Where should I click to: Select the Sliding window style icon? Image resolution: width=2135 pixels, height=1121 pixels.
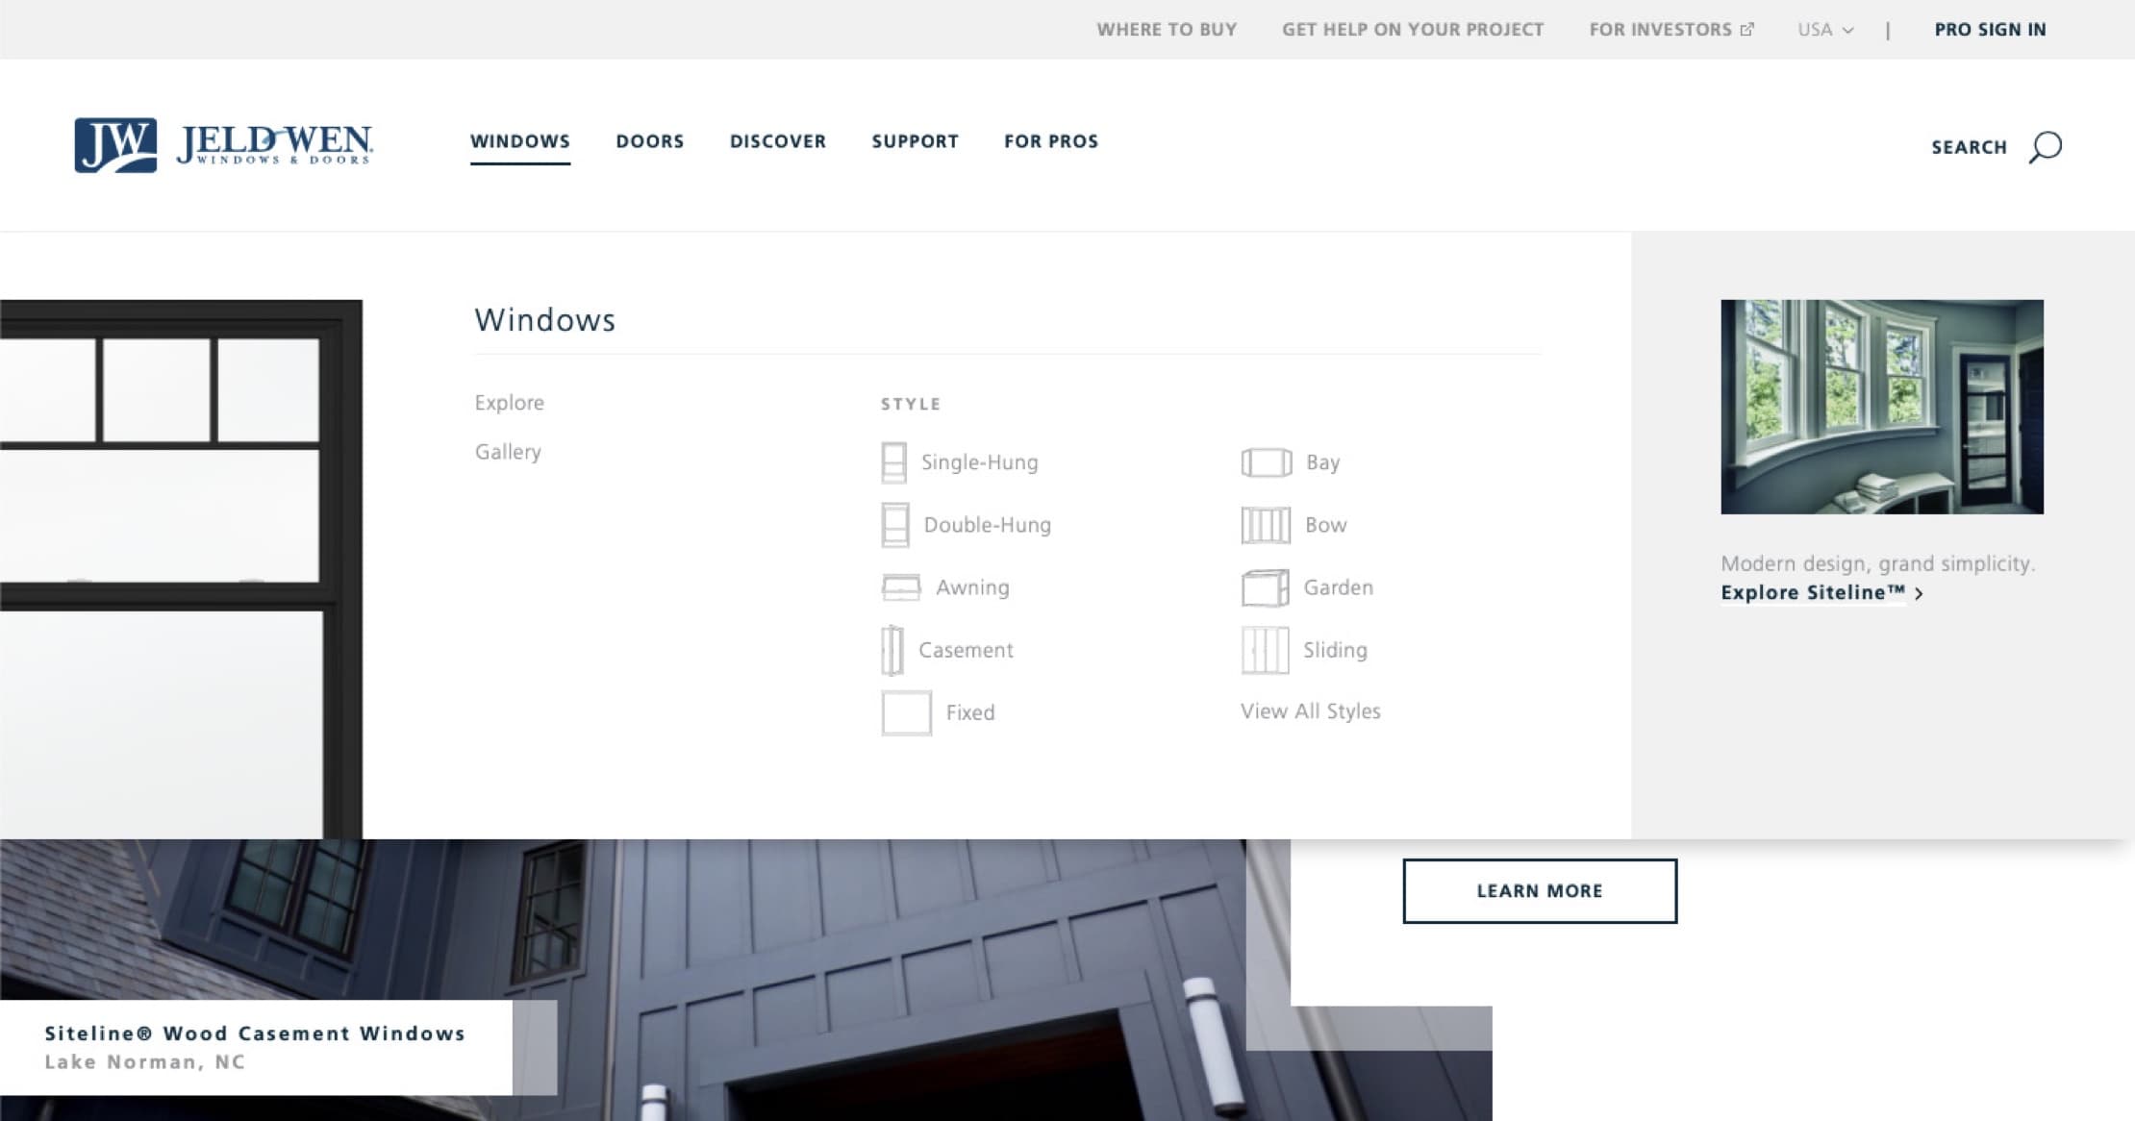coord(1267,649)
